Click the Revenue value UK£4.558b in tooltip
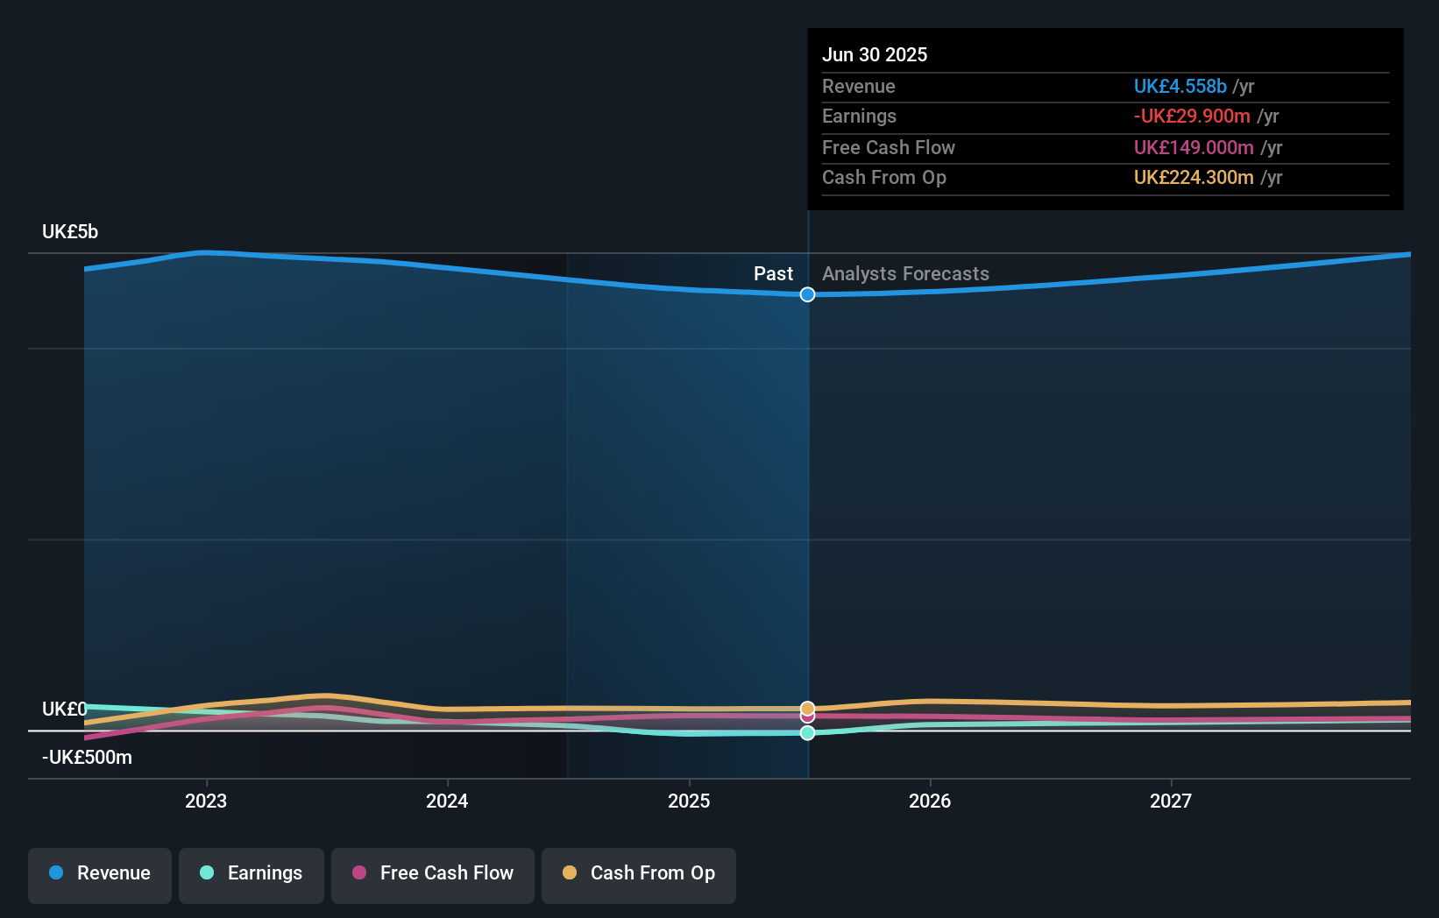This screenshot has width=1439, height=918. 1180,86
